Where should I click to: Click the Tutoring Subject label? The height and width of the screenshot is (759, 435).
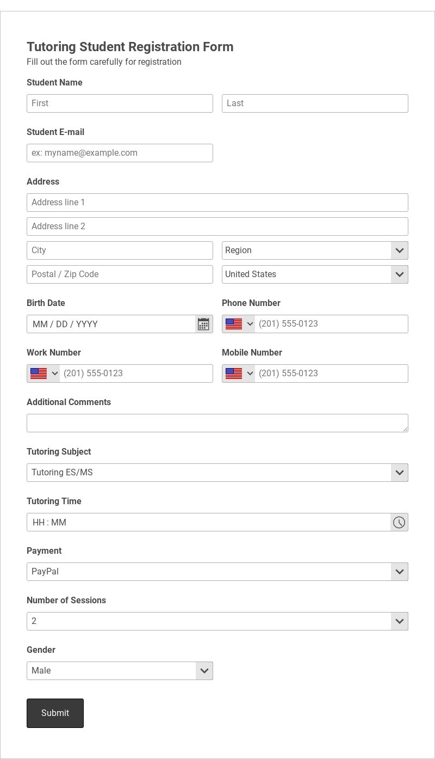pos(59,452)
